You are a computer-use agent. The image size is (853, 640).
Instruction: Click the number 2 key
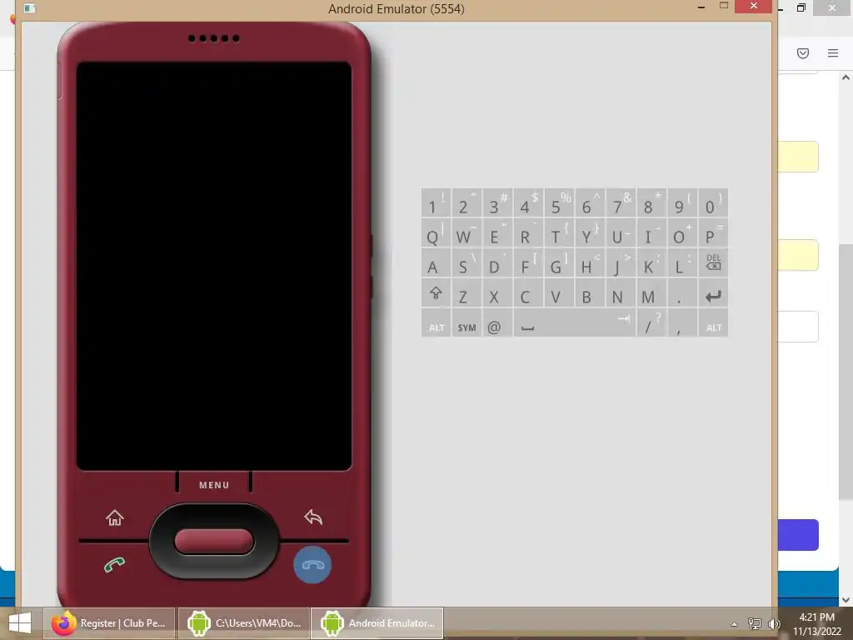466,203
